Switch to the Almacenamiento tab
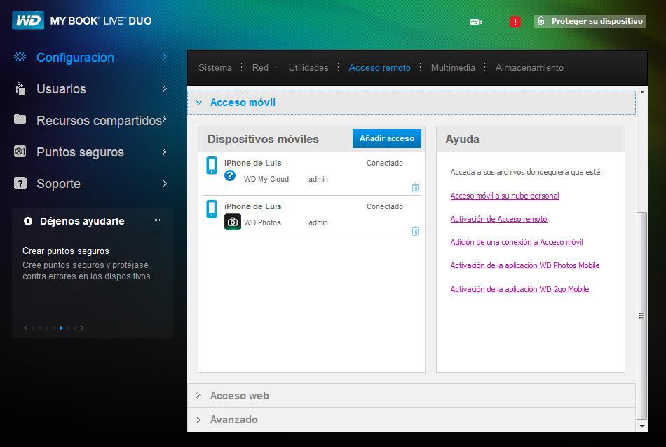Screen dimensions: 666x447 [x=529, y=68]
